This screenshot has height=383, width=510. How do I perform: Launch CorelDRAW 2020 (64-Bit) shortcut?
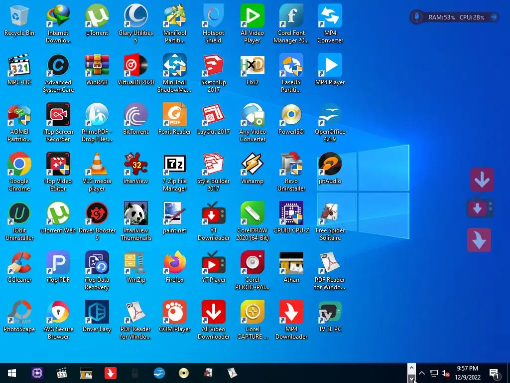point(252,222)
